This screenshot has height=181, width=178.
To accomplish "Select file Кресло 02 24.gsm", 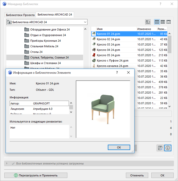I will [x=129, y=39].
